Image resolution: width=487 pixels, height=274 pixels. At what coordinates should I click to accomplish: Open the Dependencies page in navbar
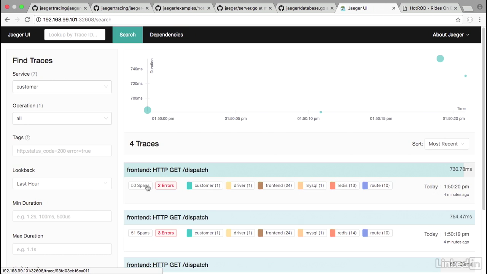click(x=166, y=35)
